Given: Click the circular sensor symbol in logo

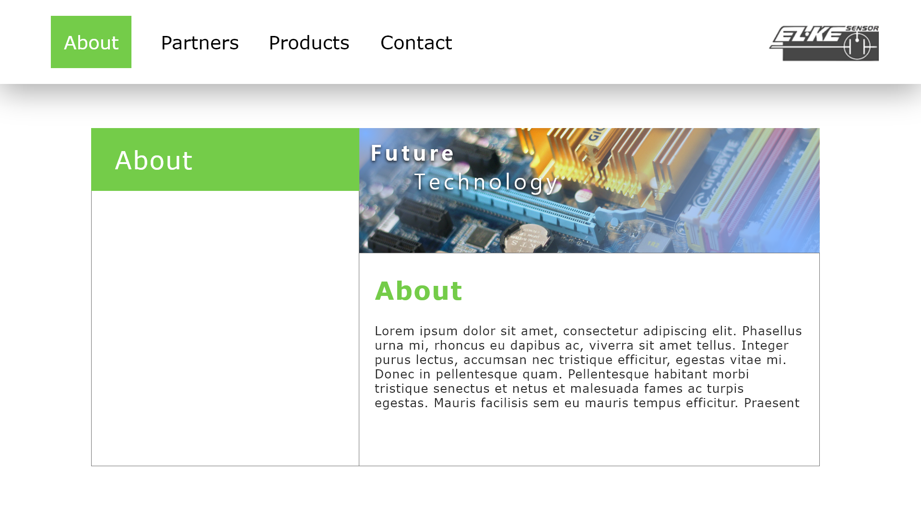Looking at the screenshot, I should tap(857, 47).
